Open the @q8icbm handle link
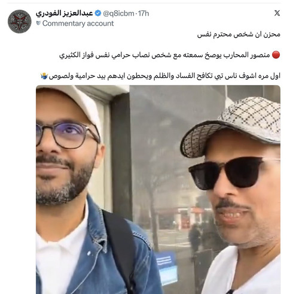 click(118, 13)
